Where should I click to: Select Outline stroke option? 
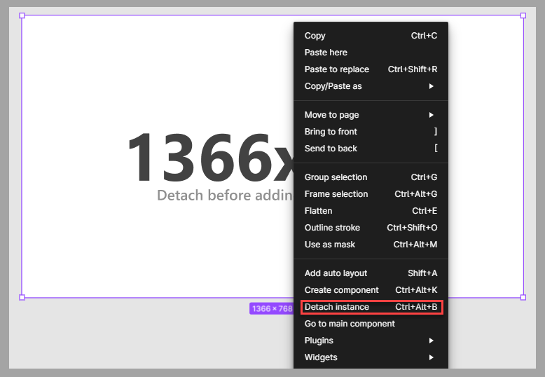click(371, 228)
